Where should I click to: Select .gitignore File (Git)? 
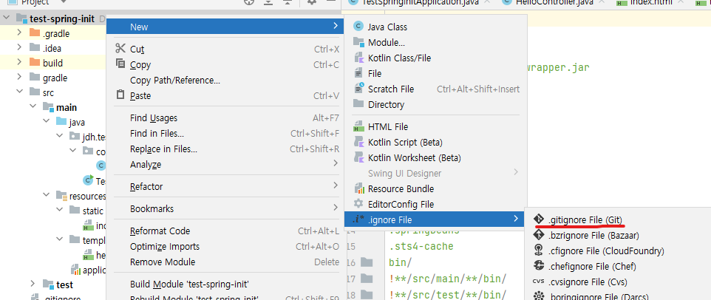(586, 219)
